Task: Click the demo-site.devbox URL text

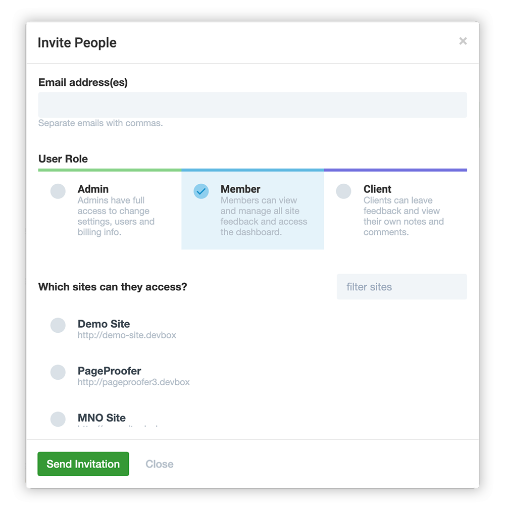Action: [127, 335]
